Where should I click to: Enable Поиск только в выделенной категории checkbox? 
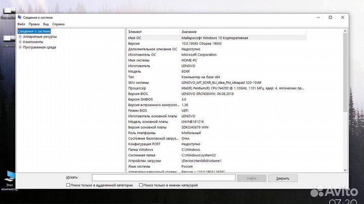click(x=68, y=185)
